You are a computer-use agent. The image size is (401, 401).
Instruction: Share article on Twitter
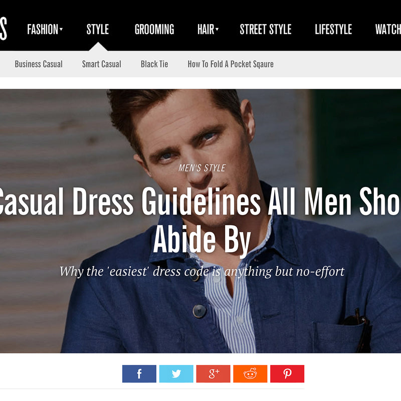(176, 373)
